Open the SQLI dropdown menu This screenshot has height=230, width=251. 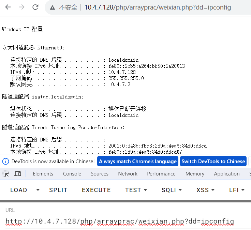point(172,190)
